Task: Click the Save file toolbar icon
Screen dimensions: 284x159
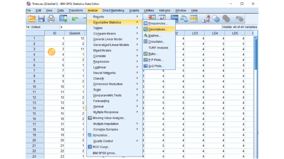Action: [41, 18]
